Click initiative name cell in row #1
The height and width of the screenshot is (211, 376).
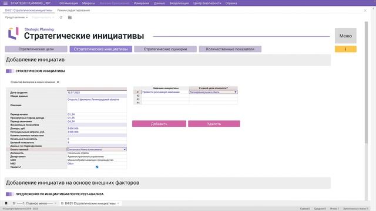pos(165,92)
